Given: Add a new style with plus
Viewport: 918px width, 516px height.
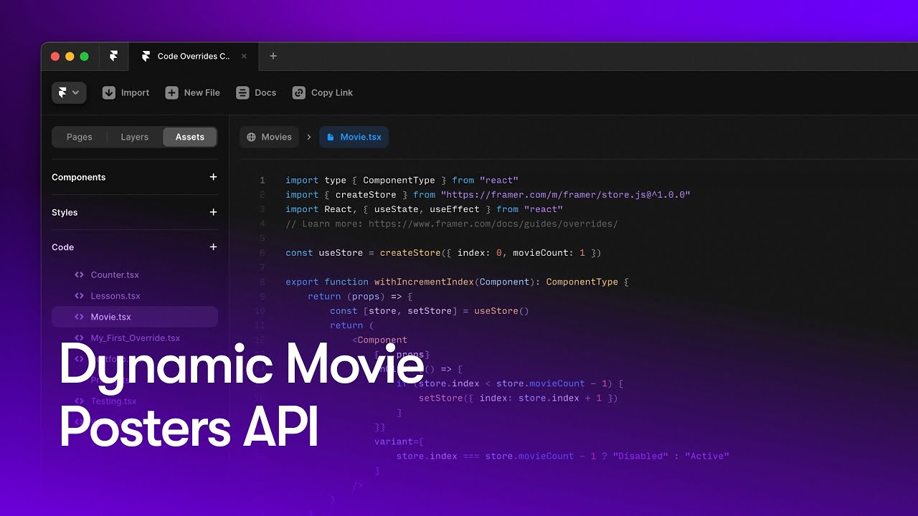Looking at the screenshot, I should [x=213, y=212].
